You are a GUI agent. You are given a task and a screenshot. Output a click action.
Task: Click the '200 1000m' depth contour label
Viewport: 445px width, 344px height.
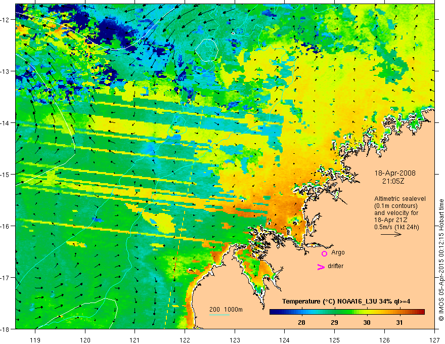click(226, 310)
